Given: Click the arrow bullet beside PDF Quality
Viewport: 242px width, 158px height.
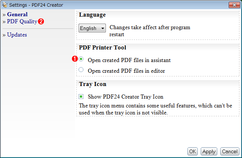Looking at the screenshot, I should (x=4, y=22).
